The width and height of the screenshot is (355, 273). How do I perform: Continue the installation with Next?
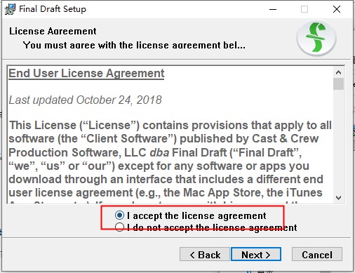click(x=256, y=254)
